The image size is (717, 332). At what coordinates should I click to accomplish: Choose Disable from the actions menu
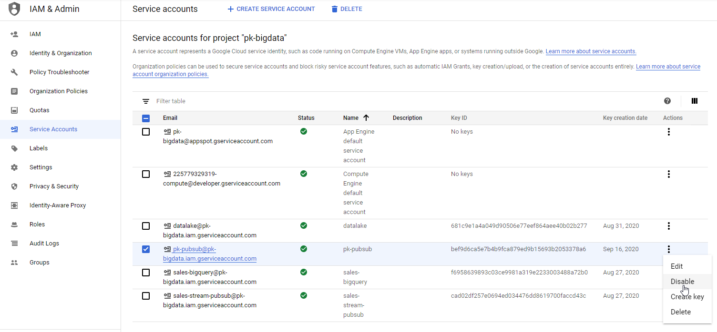tap(687, 282)
